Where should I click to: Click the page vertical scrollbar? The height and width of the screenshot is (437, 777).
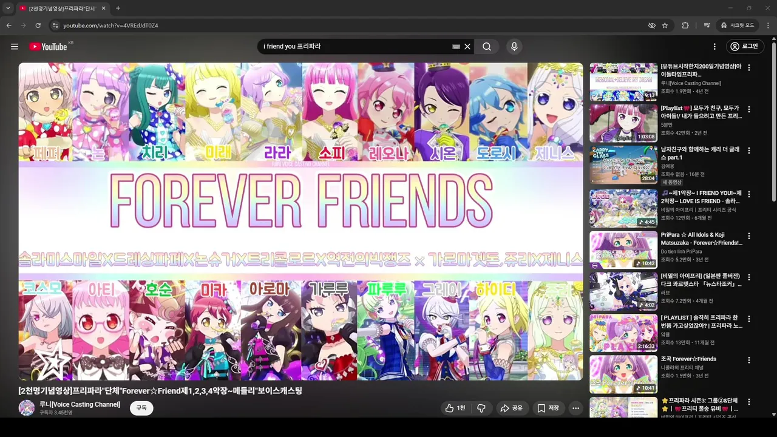point(773,121)
